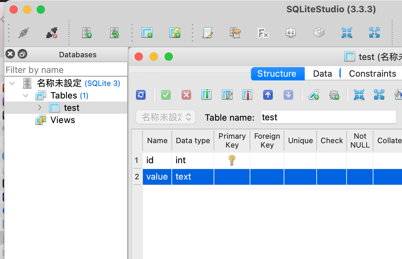The height and width of the screenshot is (259, 402).
Task: Click the Disconnect from database icon
Action: coord(51,33)
